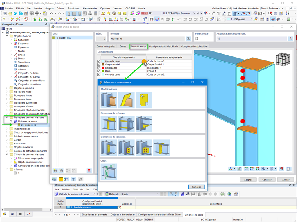
Task: Click the Aplicar button
Action: coord(286,180)
